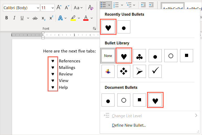Screen dimensions: 202x135
Task: Click Define New Bullet option
Action: tap(129, 125)
